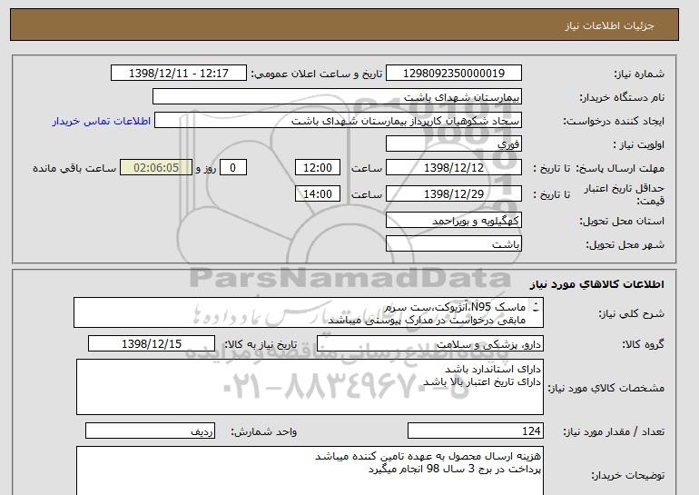Click the label شماره نیاز
This screenshot has width=699, height=495.
click(x=639, y=74)
